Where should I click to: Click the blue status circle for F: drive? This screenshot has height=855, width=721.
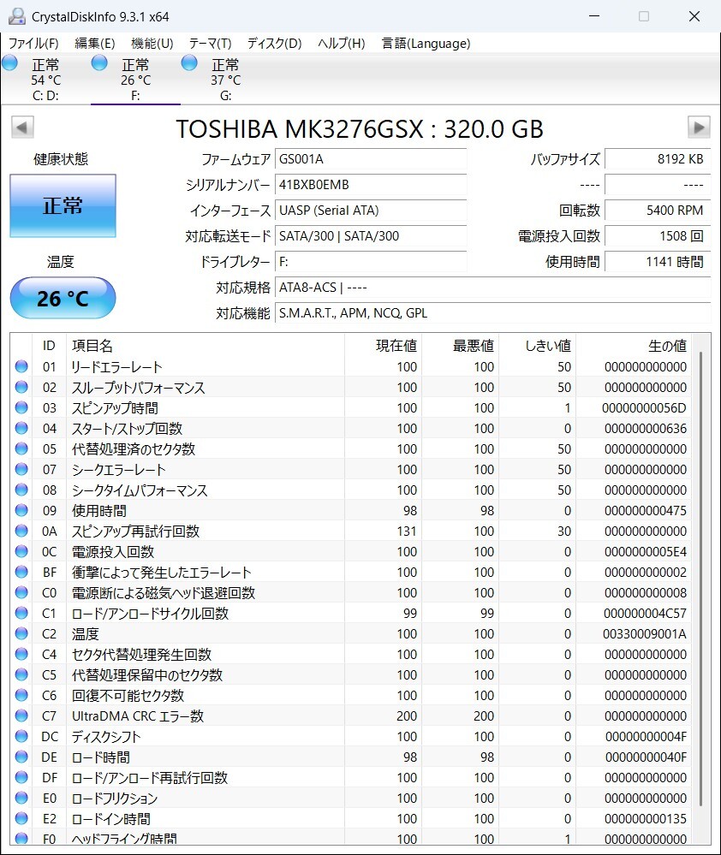click(99, 62)
